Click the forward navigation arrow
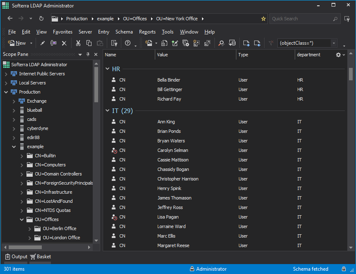Screen dimensions: 356x274 (21, 18)
